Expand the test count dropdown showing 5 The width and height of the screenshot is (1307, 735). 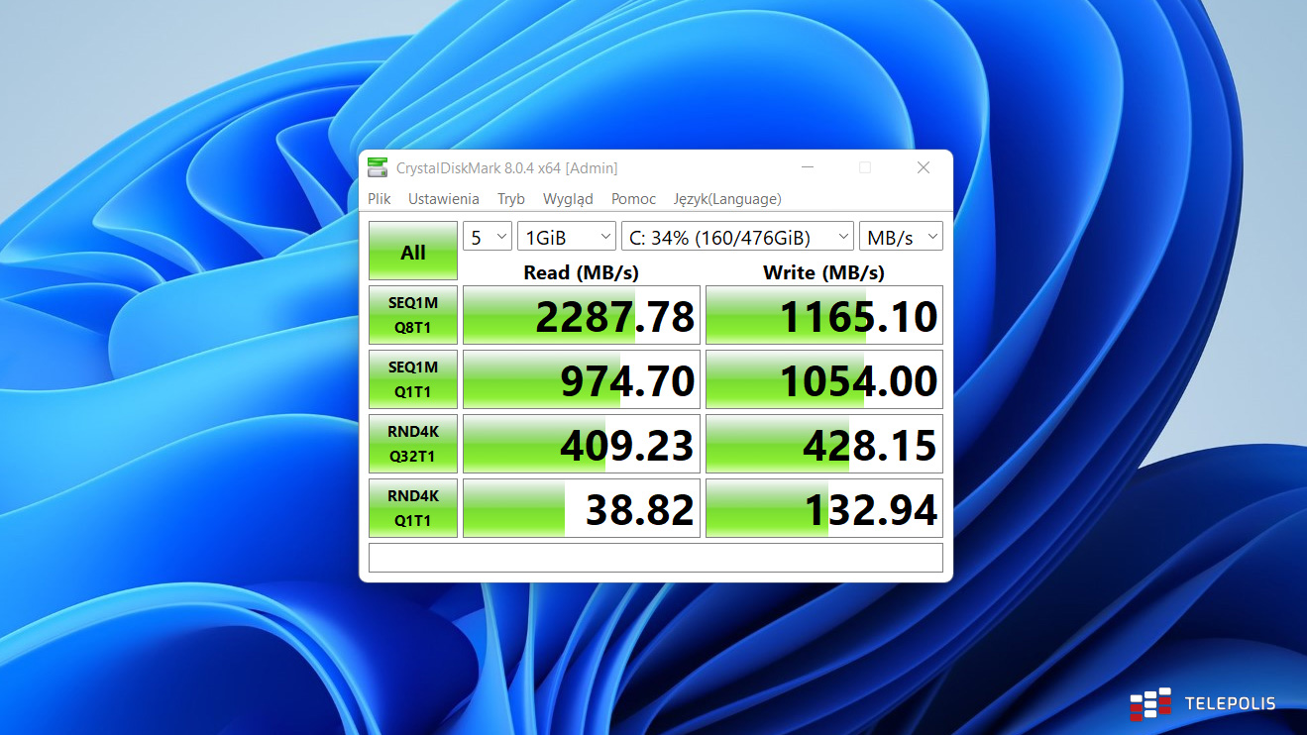[x=488, y=237]
